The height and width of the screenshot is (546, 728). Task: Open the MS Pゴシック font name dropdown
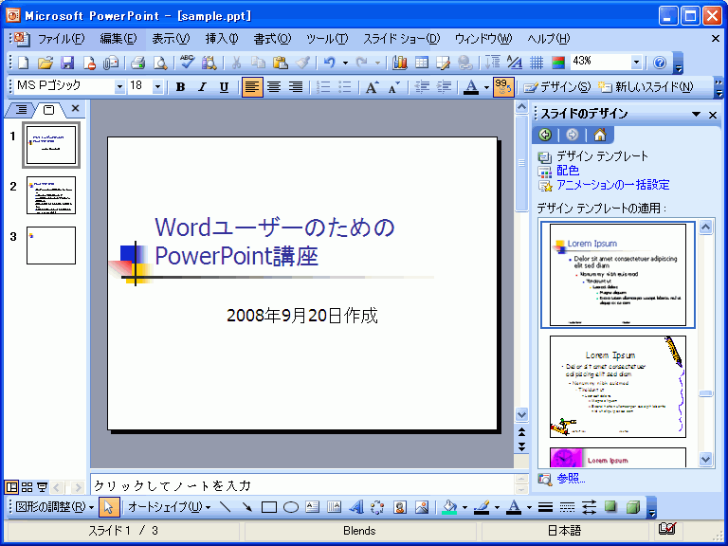pos(119,87)
